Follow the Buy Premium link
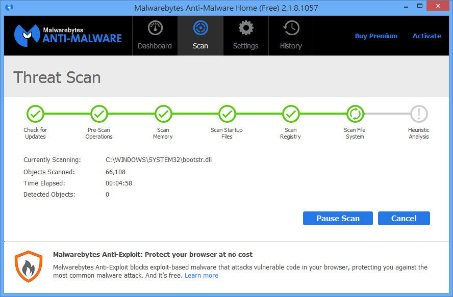Viewport: 453px width, 297px height. [376, 36]
